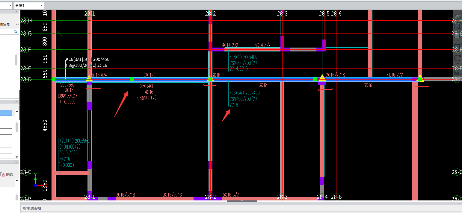Open the dropdown arrow below the rotate icon

click(458, 63)
